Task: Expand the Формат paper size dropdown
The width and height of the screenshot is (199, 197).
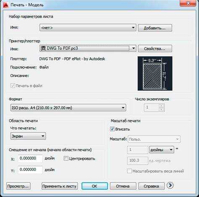Action: 68,108
